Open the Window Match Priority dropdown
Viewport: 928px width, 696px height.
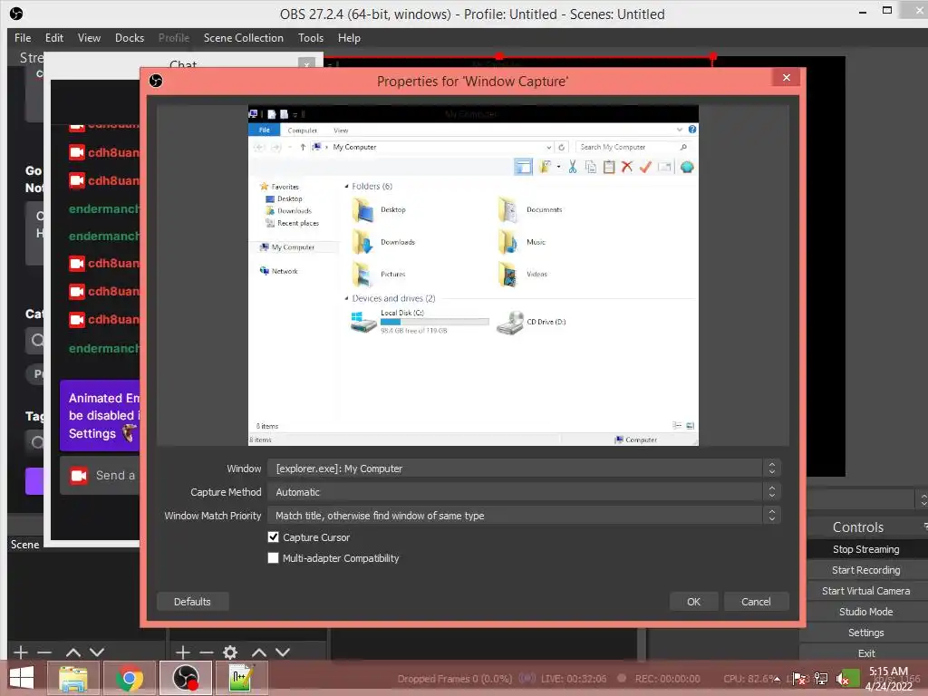click(524, 516)
